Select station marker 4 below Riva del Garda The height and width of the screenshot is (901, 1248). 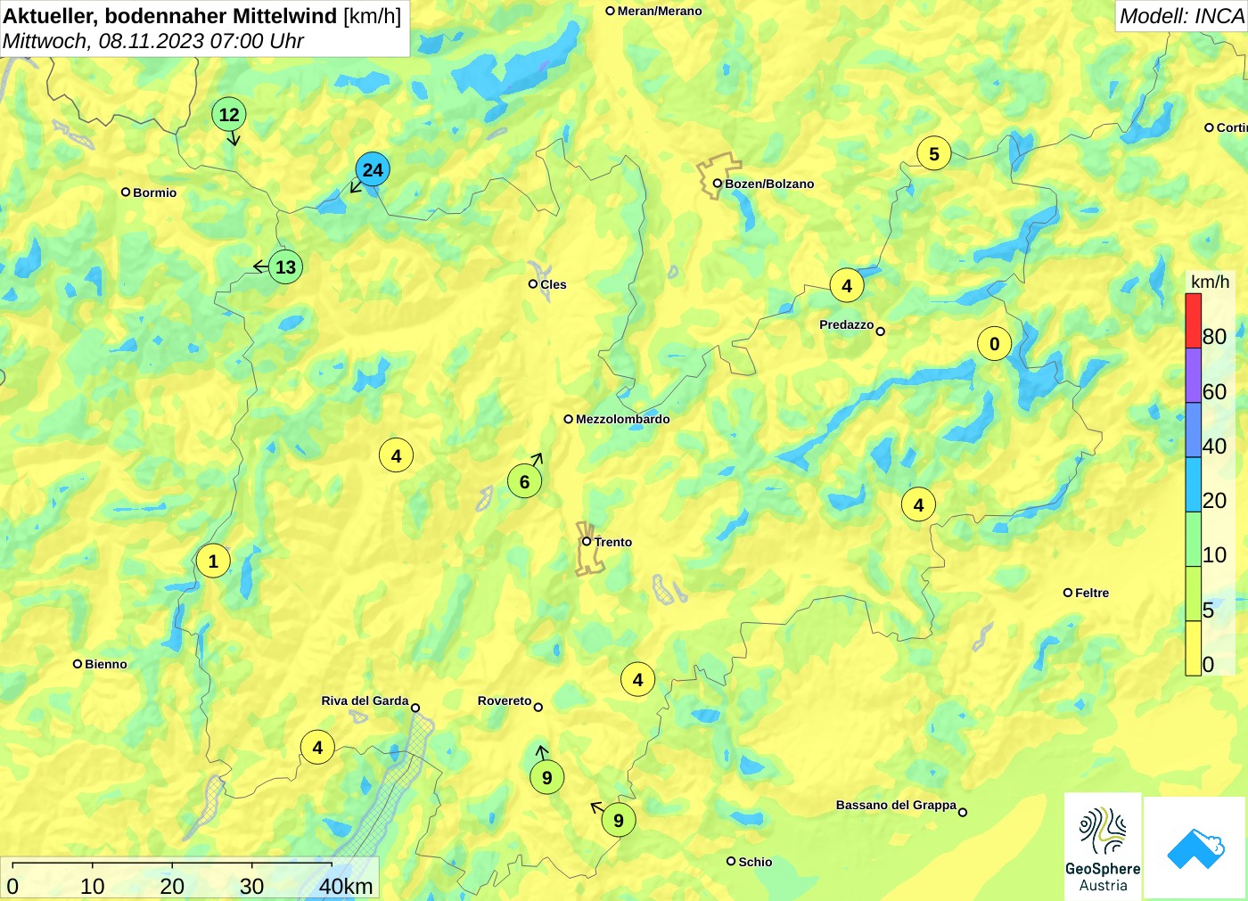(x=317, y=747)
